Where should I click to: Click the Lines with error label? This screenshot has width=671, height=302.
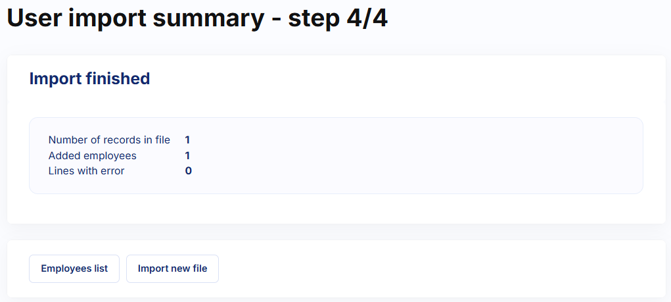[x=87, y=171]
